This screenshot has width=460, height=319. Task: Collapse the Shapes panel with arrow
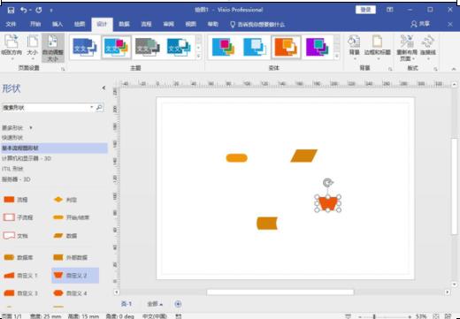coord(103,87)
